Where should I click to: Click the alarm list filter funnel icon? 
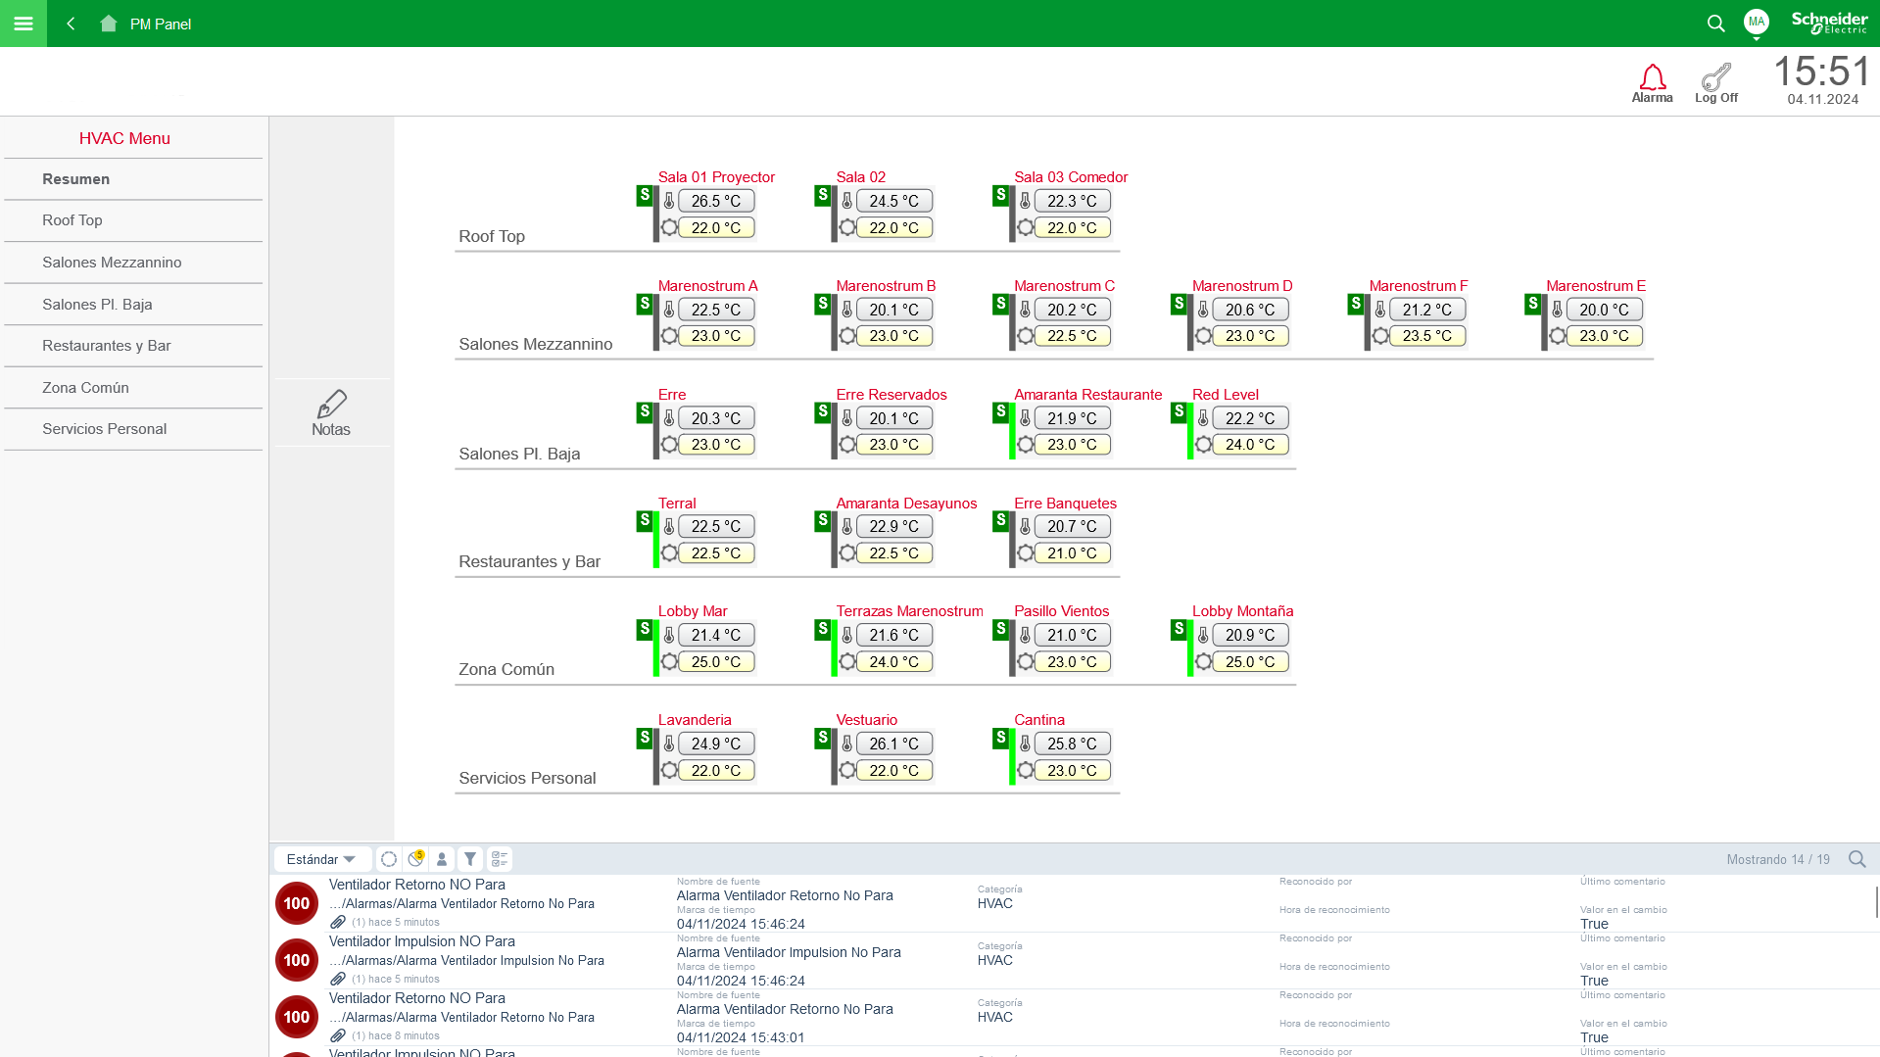(x=470, y=859)
